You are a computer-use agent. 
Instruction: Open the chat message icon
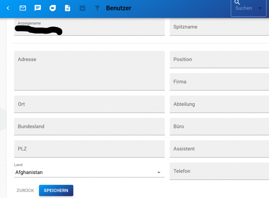38,8
